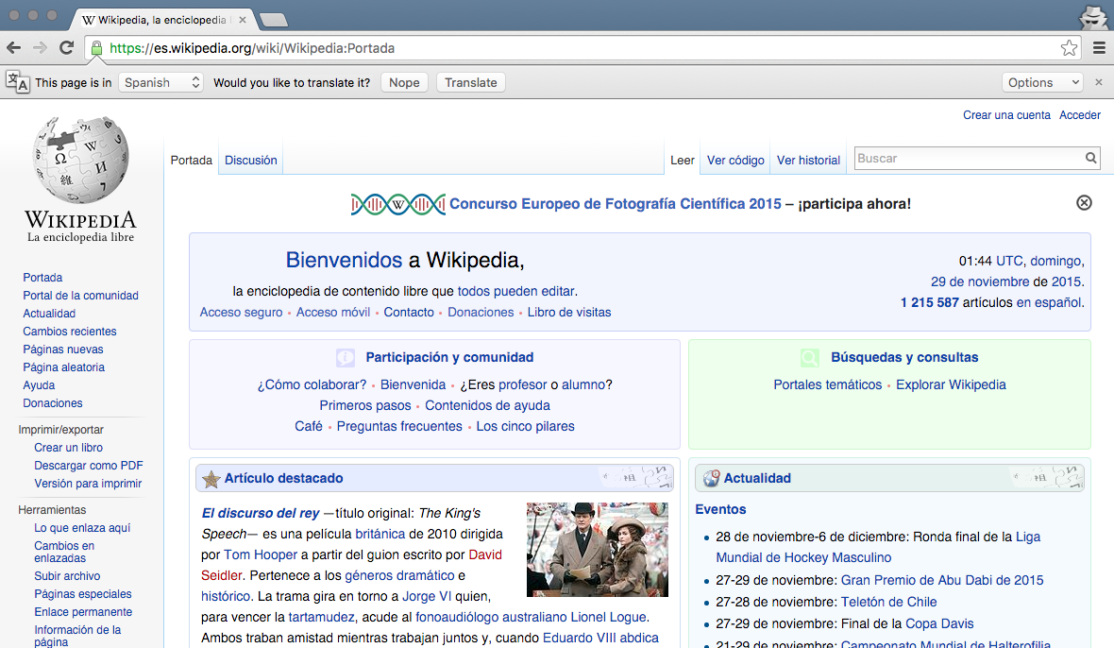Screen dimensions: 1114x648
Task: Click Crear una cuenta link
Action: (1006, 115)
